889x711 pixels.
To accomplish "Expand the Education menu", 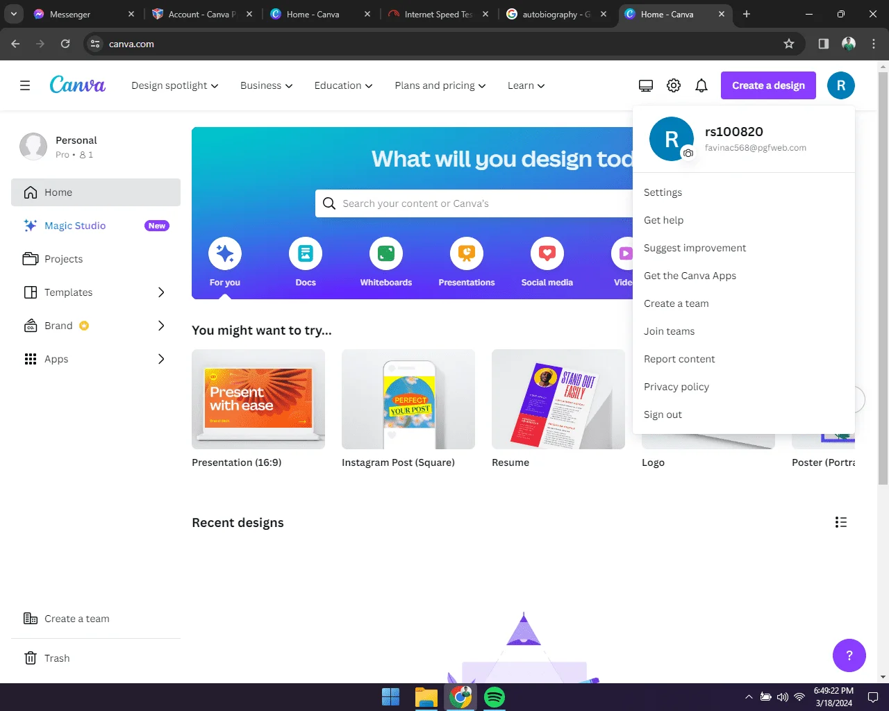I will (x=344, y=85).
